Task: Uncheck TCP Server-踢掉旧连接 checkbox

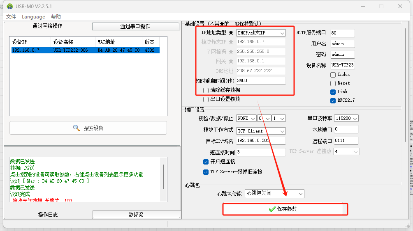Action: (206, 172)
